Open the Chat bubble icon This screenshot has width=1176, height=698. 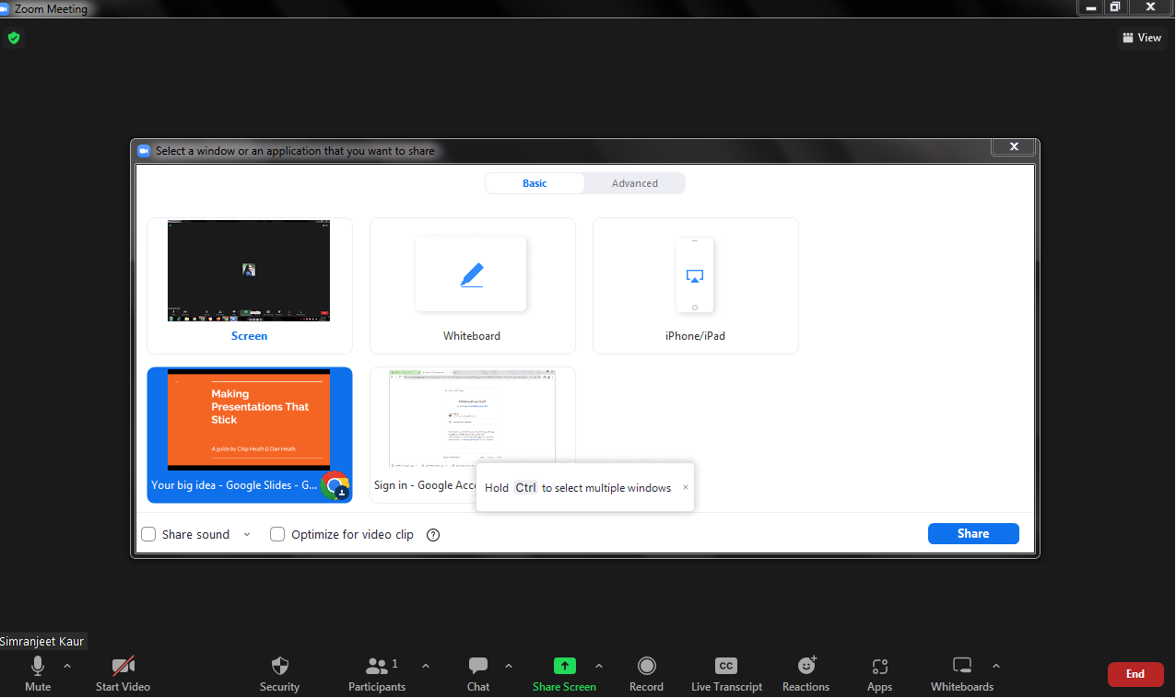pyautogui.click(x=477, y=666)
